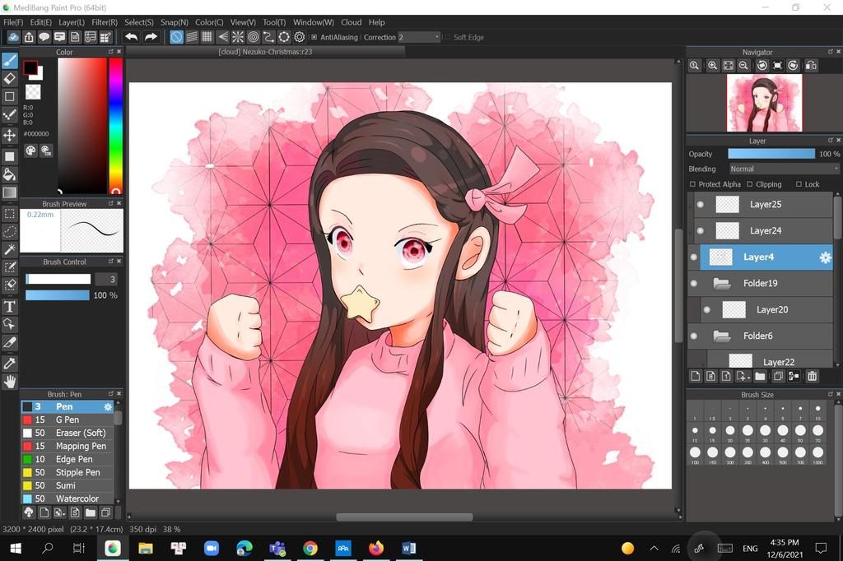This screenshot has width=843, height=561.
Task: Open the add-layer dropdown arrow in Layer panel
Action: pyautogui.click(x=744, y=376)
